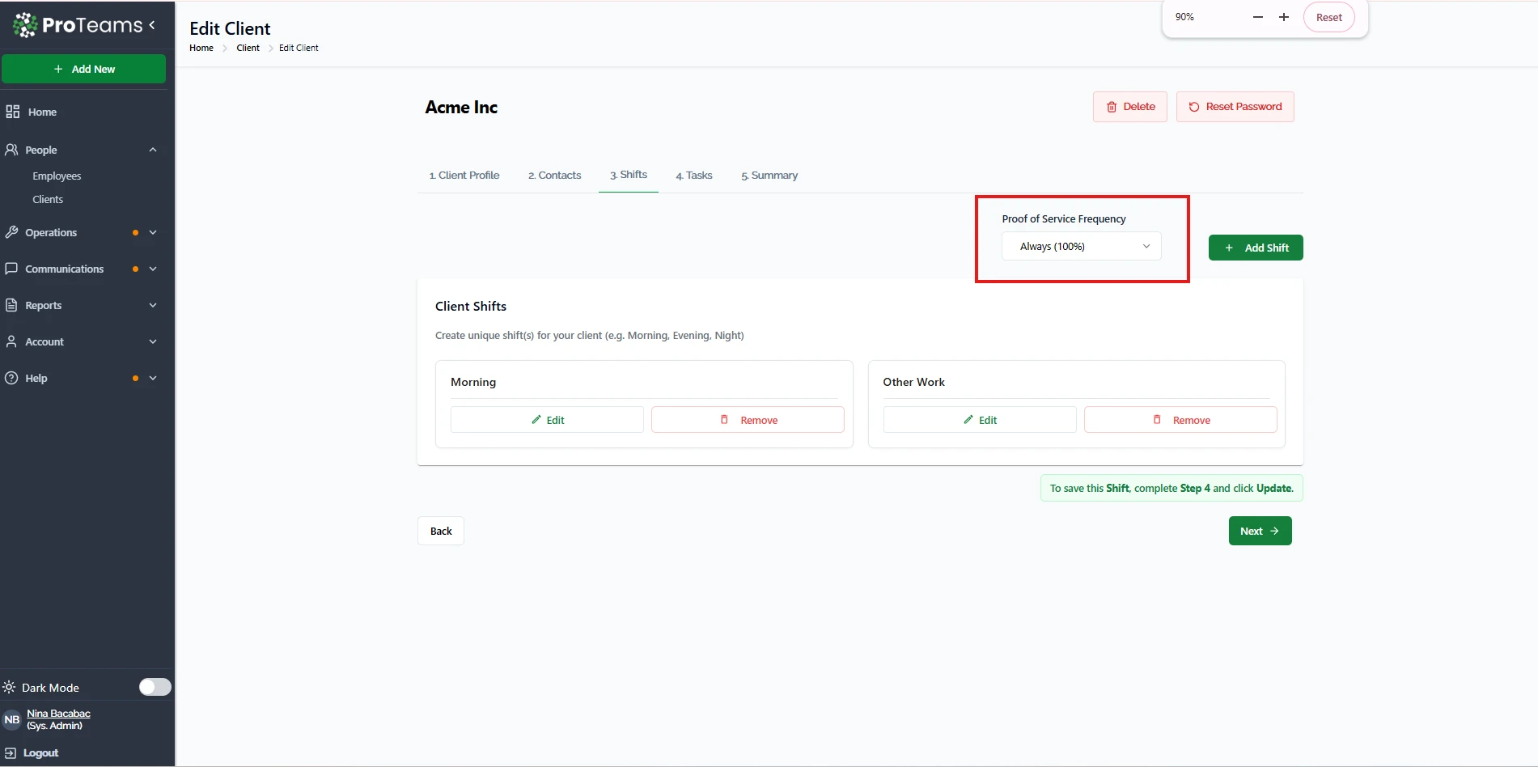Edit the Other Work shift

979,420
